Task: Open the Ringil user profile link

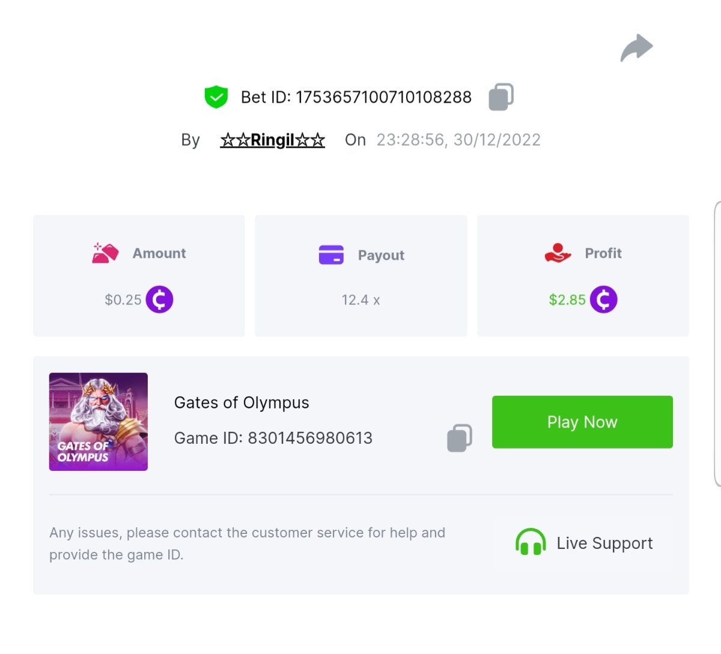Action: coord(272,140)
